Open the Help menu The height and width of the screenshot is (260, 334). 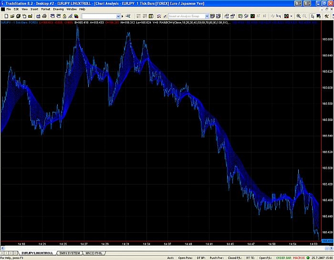(82, 10)
